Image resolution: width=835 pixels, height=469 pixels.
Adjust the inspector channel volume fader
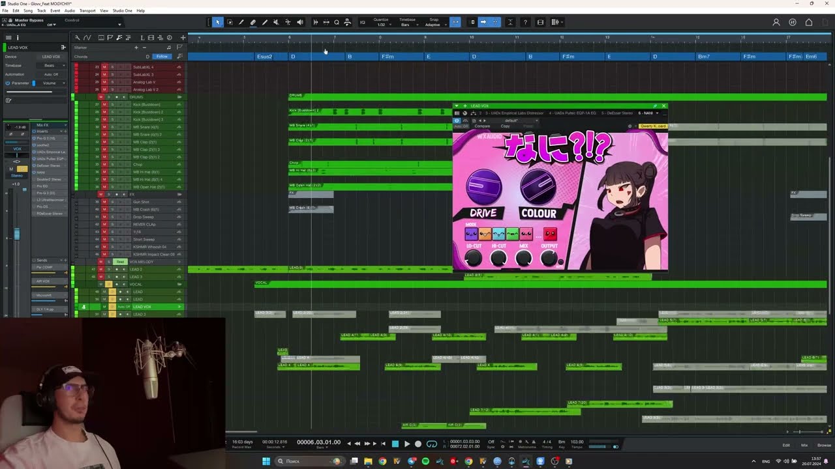click(x=17, y=234)
